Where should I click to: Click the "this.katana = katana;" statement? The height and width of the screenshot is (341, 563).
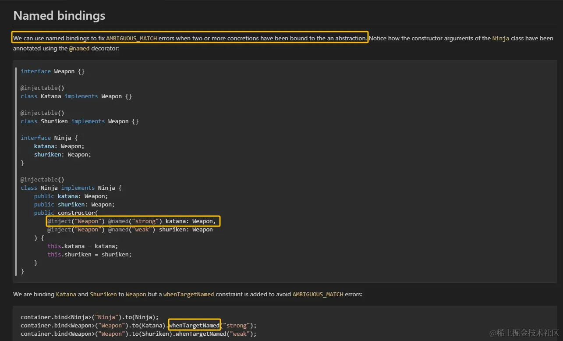tap(83, 246)
